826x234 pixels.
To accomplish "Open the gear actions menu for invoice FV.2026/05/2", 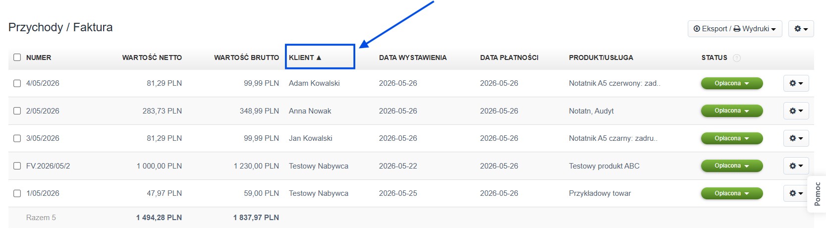I will coord(796,166).
